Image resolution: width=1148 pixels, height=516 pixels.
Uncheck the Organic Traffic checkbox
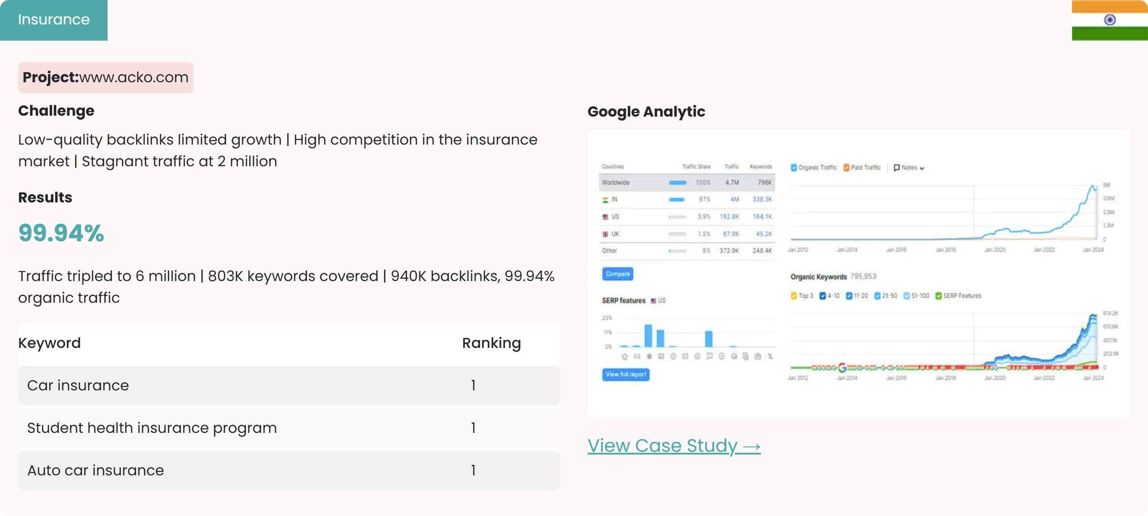(794, 168)
